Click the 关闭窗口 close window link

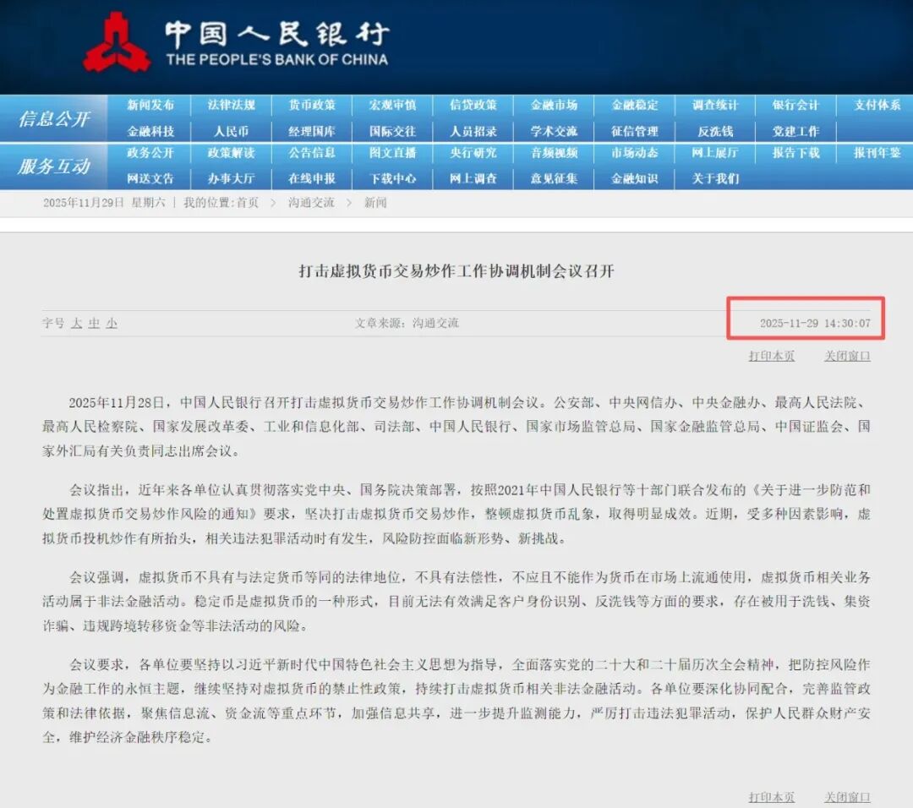pos(845,356)
